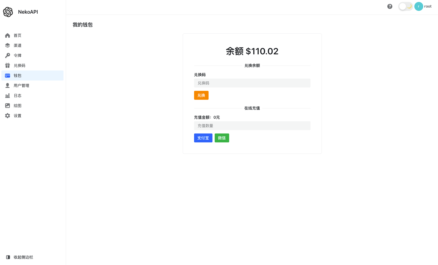Click the 绘图 drawing image icon
Screen dimensions: 438x265
click(8, 105)
